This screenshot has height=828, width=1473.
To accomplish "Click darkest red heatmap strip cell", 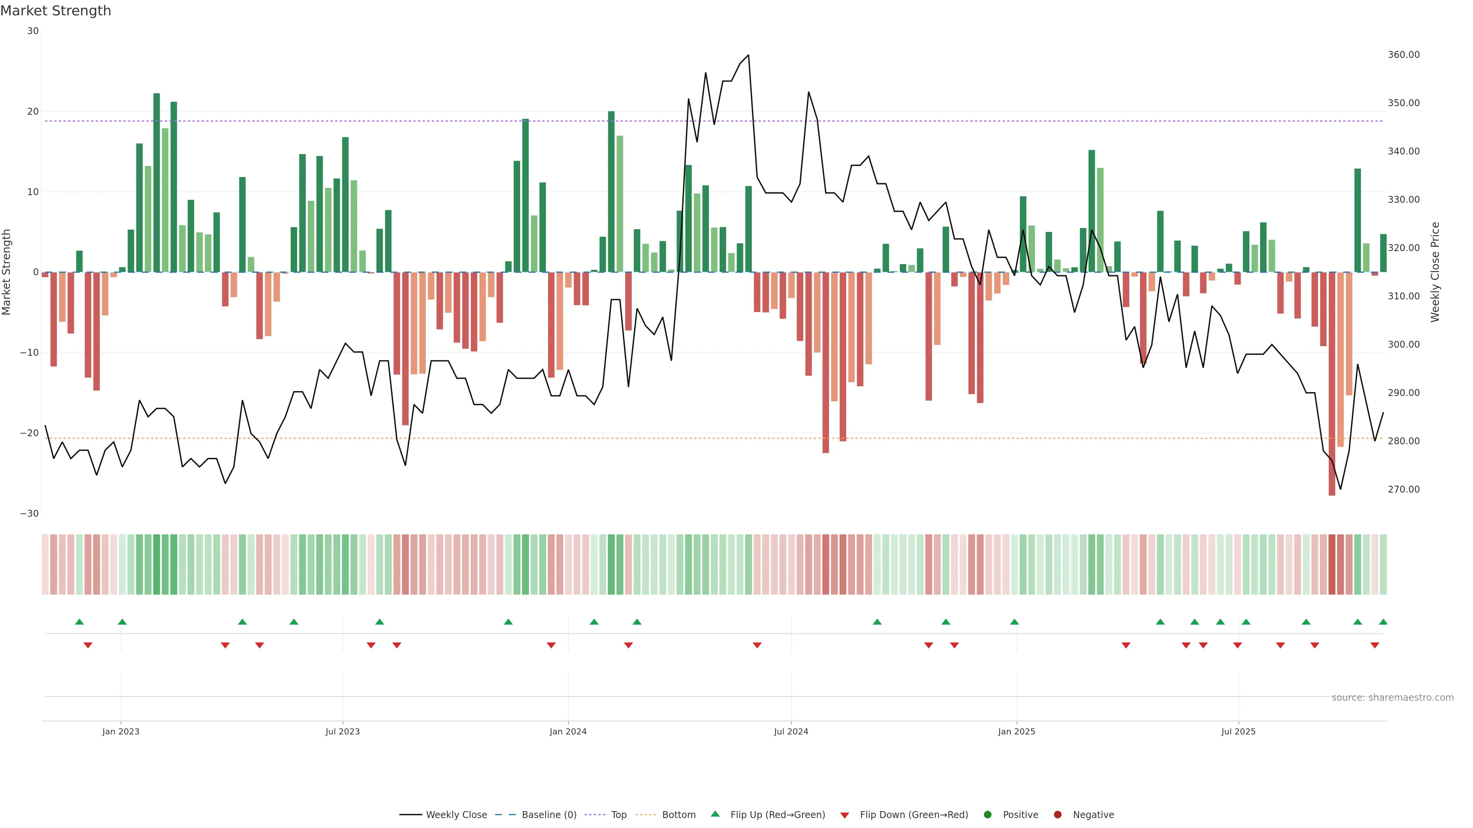I will [1332, 564].
